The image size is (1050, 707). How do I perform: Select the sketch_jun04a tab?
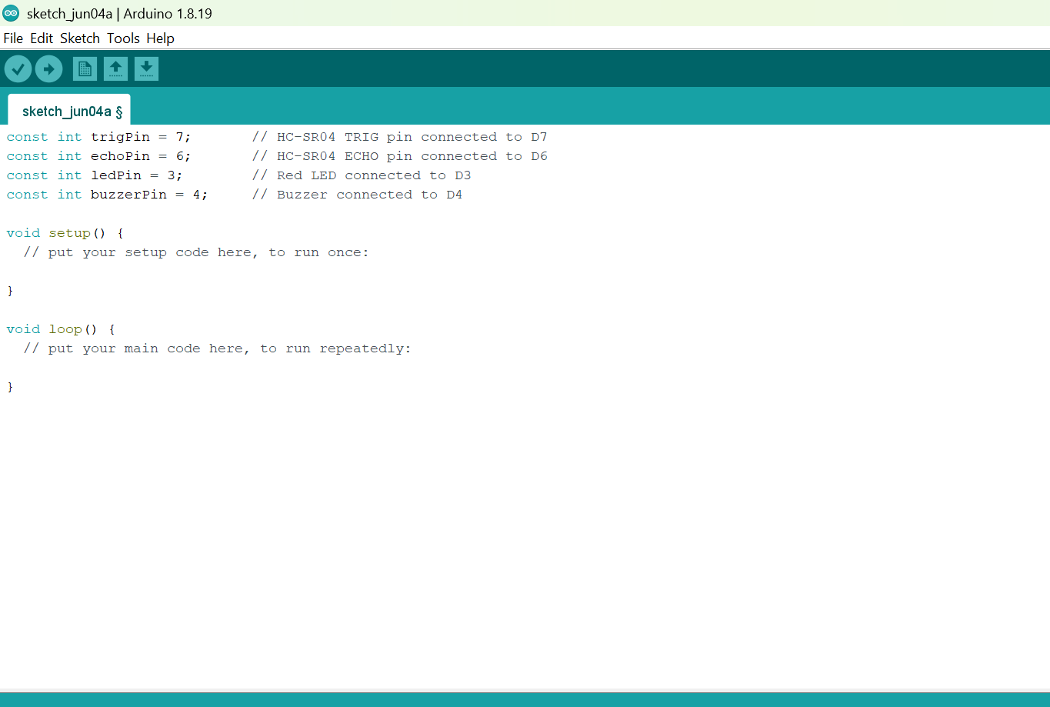click(69, 111)
